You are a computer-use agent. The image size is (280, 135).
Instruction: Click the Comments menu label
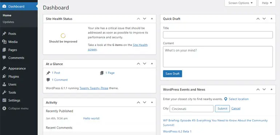pos(16,58)
